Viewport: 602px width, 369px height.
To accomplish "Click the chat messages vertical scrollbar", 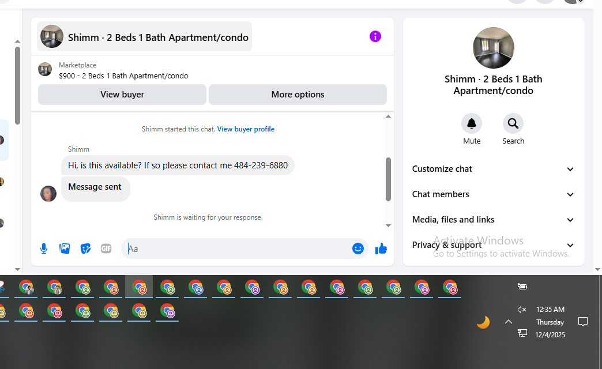I will 388,179.
